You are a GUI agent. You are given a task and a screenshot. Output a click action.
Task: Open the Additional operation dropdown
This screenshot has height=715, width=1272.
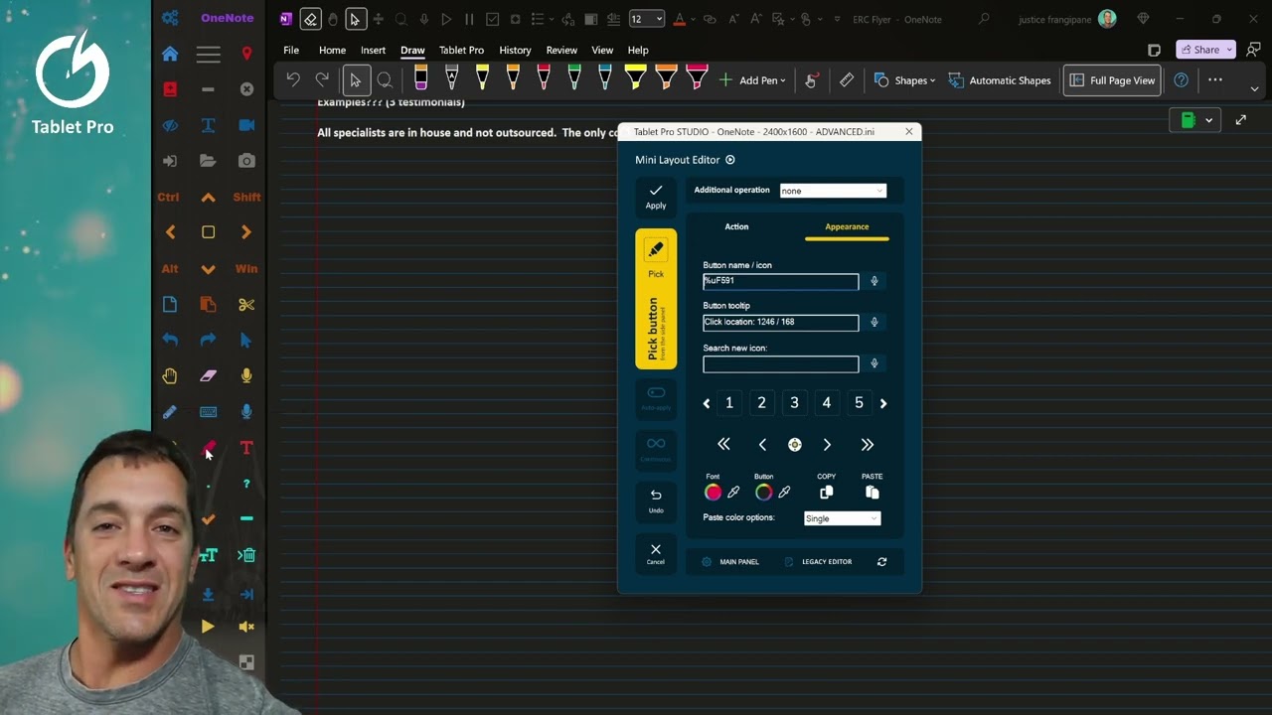(833, 191)
